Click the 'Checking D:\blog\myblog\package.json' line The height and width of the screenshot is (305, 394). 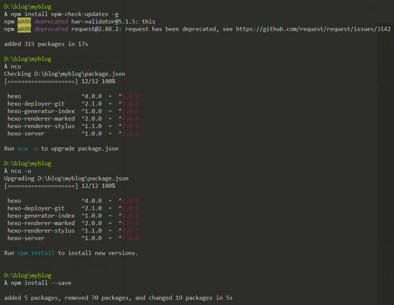click(65, 74)
